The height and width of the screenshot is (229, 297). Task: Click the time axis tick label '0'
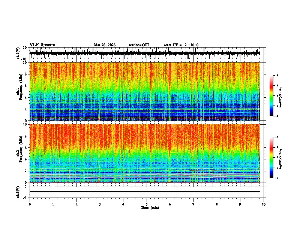(30, 204)
